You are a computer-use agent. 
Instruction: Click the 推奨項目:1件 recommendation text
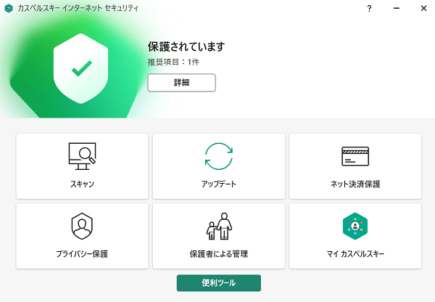tap(173, 62)
